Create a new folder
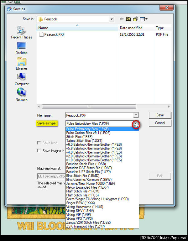The height and width of the screenshot is (241, 188). [135, 19]
